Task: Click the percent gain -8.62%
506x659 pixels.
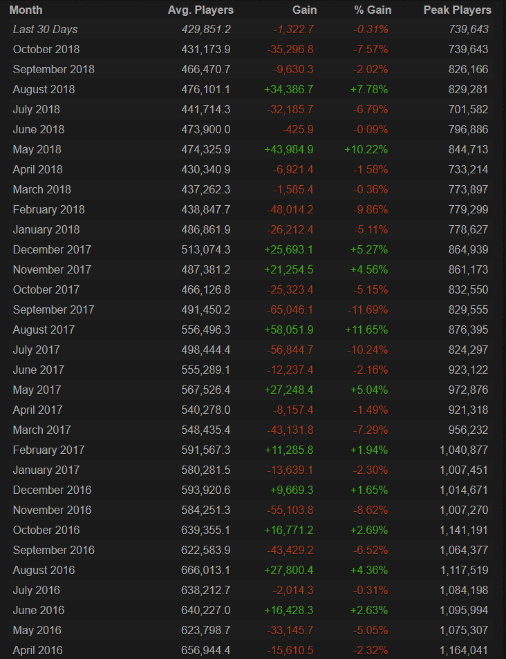Action: (371, 510)
